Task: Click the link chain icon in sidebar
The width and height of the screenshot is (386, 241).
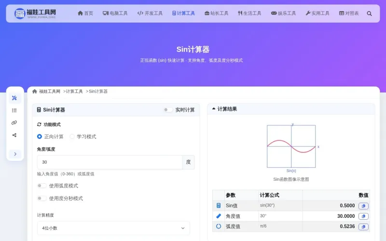Action: click(x=14, y=123)
